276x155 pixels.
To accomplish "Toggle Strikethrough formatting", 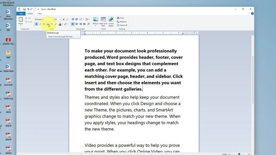I will [48, 24].
